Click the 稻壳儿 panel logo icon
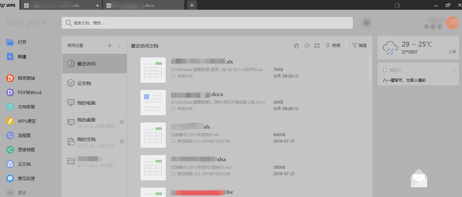Screen dimensions: 462x197 [x=385, y=70]
